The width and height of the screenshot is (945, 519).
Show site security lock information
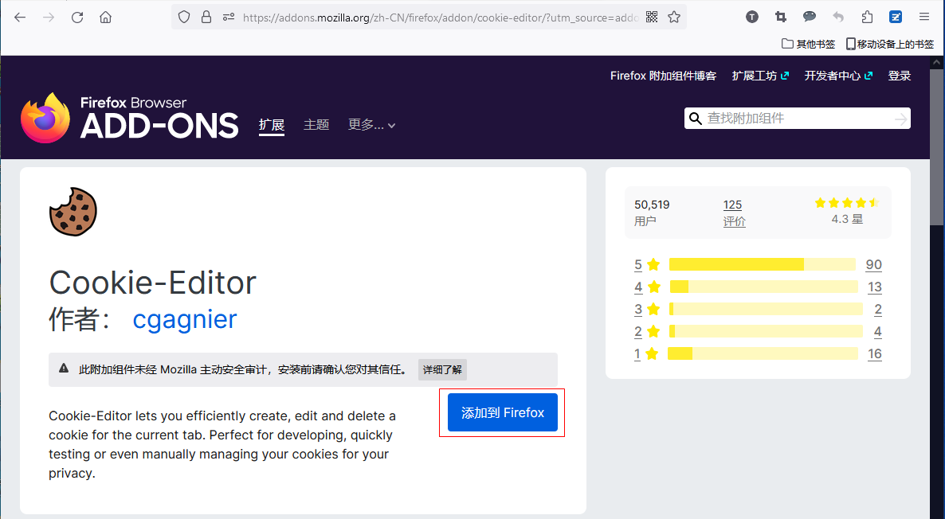[206, 18]
